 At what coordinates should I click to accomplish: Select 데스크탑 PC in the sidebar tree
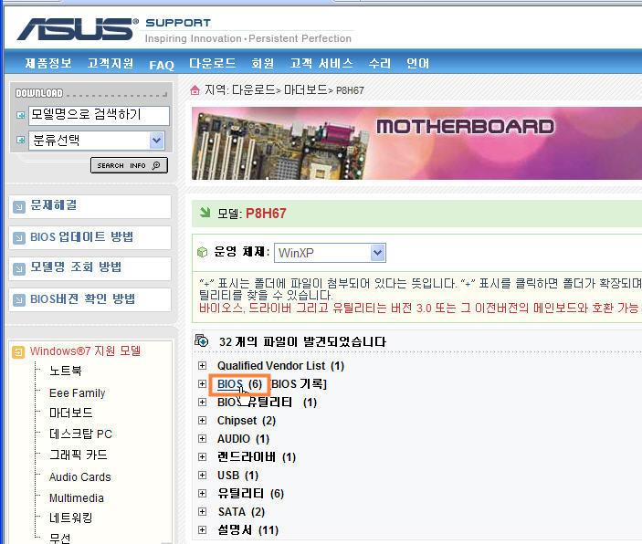coord(80,434)
